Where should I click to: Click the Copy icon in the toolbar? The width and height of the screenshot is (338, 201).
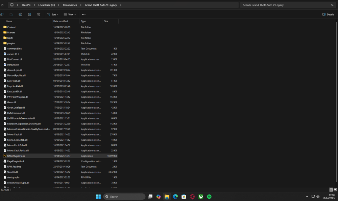coord(11,14)
